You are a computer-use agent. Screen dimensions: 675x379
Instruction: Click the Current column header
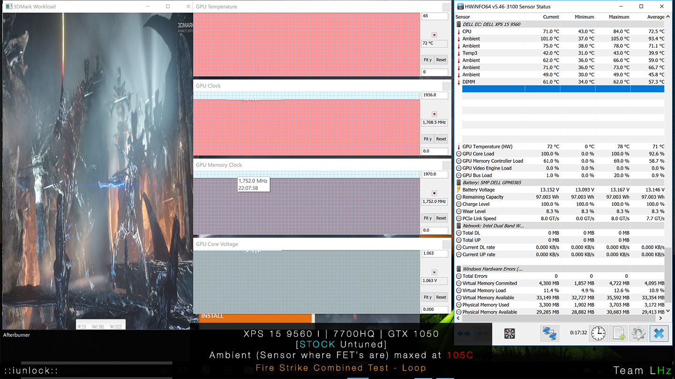click(551, 17)
